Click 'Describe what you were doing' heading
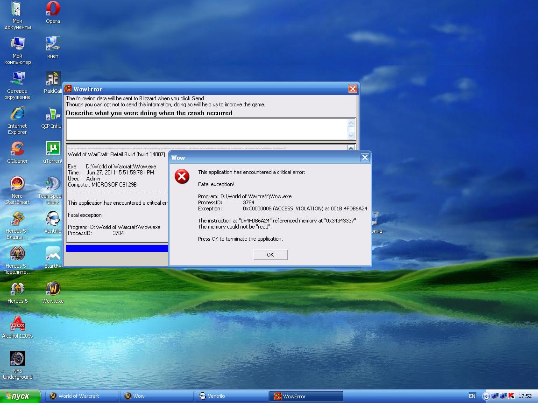538x403 pixels. 149,113
